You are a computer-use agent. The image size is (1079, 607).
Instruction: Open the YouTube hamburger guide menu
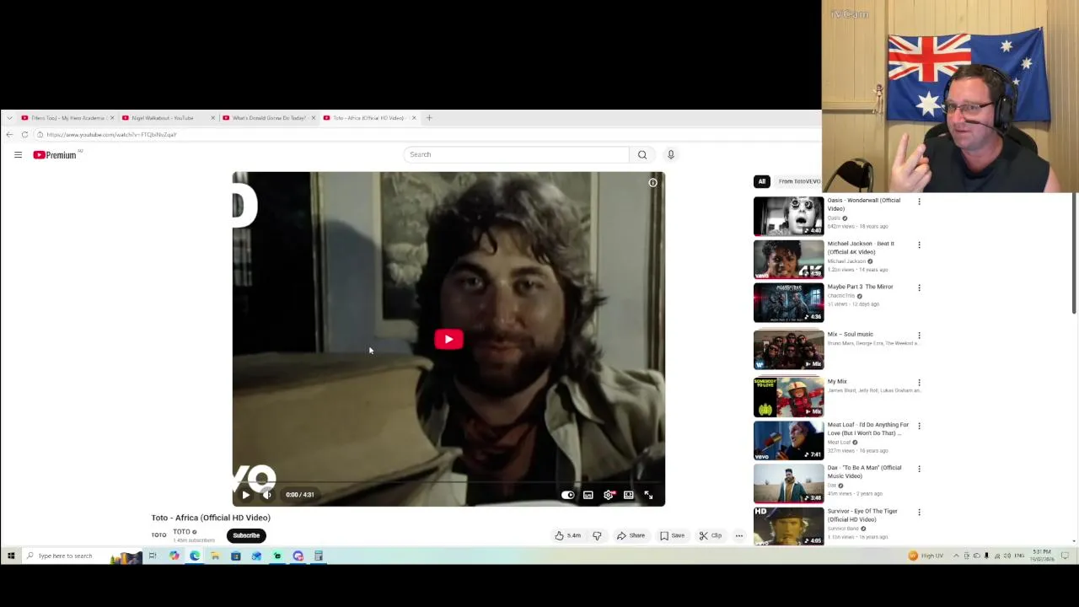tap(18, 154)
